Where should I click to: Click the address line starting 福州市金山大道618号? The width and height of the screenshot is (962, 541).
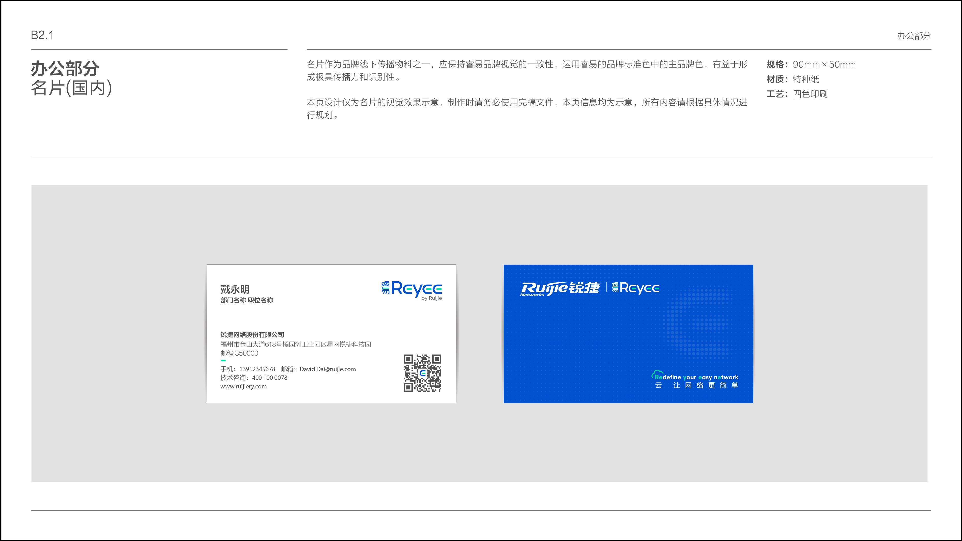point(296,344)
